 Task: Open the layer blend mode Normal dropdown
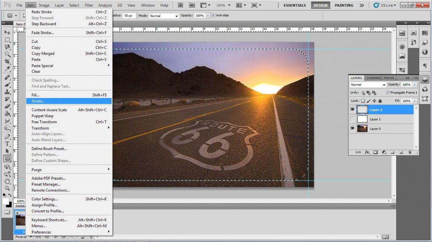(368, 85)
